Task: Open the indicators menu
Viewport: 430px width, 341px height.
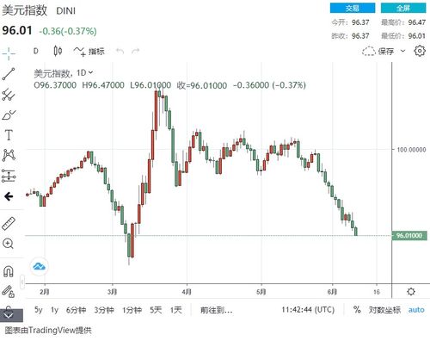Action: (x=89, y=52)
